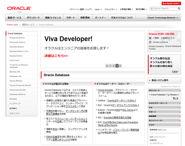Click the Click! link in オラクル都市伝説 box

pyautogui.click(x=175, y=71)
